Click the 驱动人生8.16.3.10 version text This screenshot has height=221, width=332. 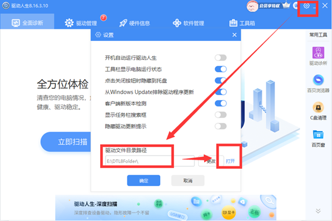tap(29, 6)
